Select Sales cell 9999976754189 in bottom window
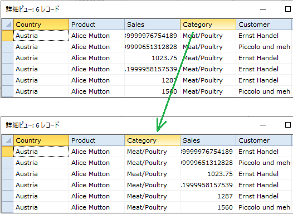Image resolution: width=293 pixels, height=214 pixels. (x=208, y=152)
